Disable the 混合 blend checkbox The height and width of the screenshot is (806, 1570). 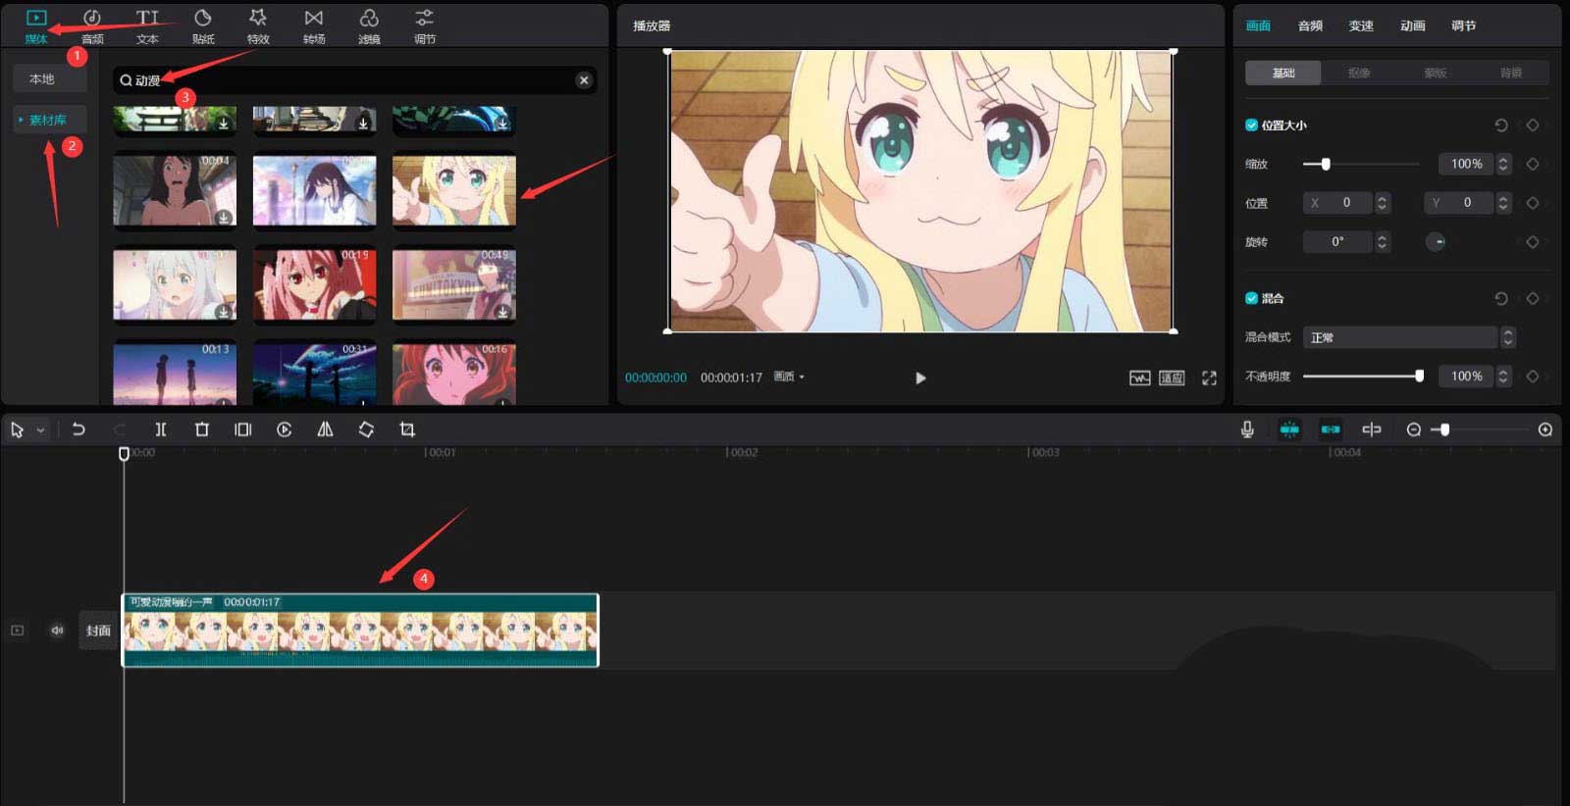[1251, 298]
